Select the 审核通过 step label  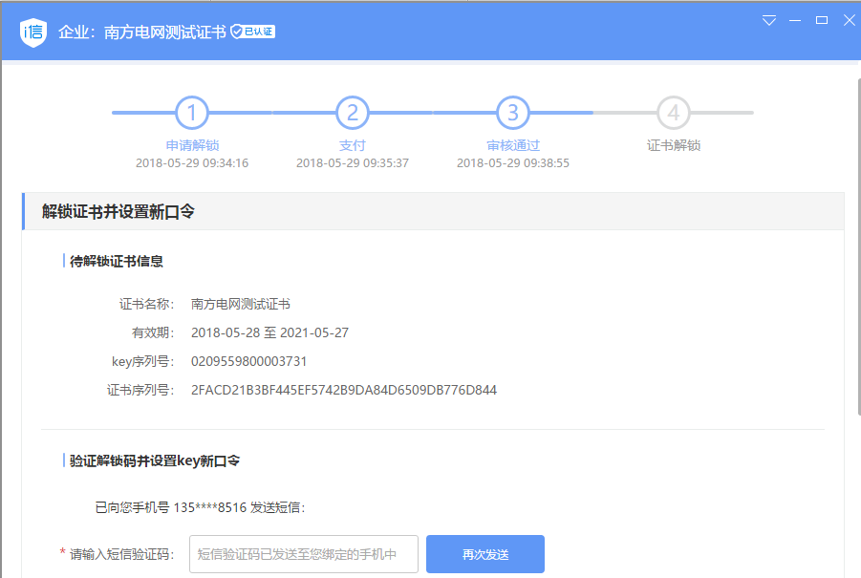(513, 145)
